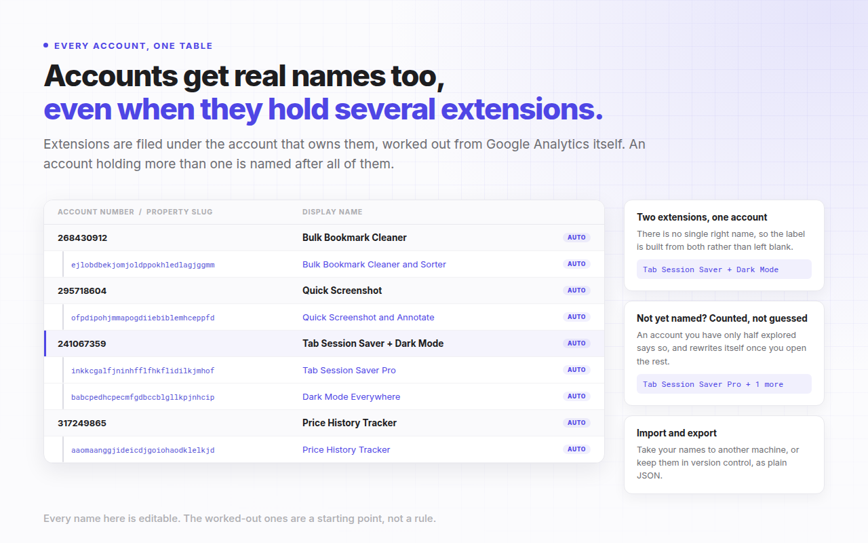
Task: Click slug ofpdipohjmmapogdiiebiblemhceppfd
Action: pyautogui.click(x=142, y=318)
